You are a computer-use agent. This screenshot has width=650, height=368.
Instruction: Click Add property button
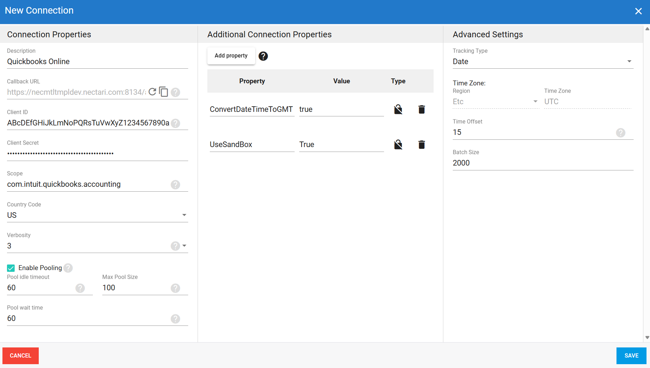[231, 56]
